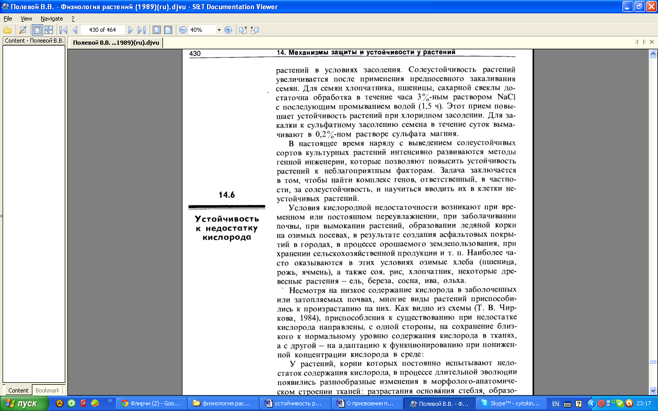Go to previous page arrow

(75, 30)
